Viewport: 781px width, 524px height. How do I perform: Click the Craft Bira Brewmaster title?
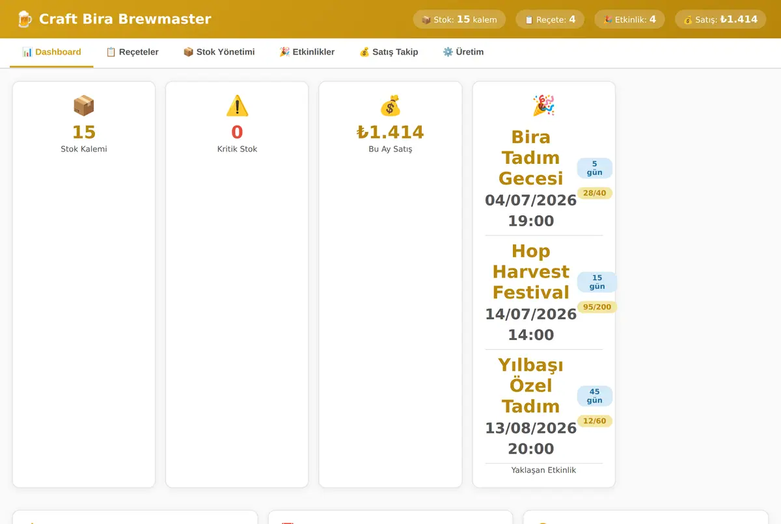[x=125, y=19]
